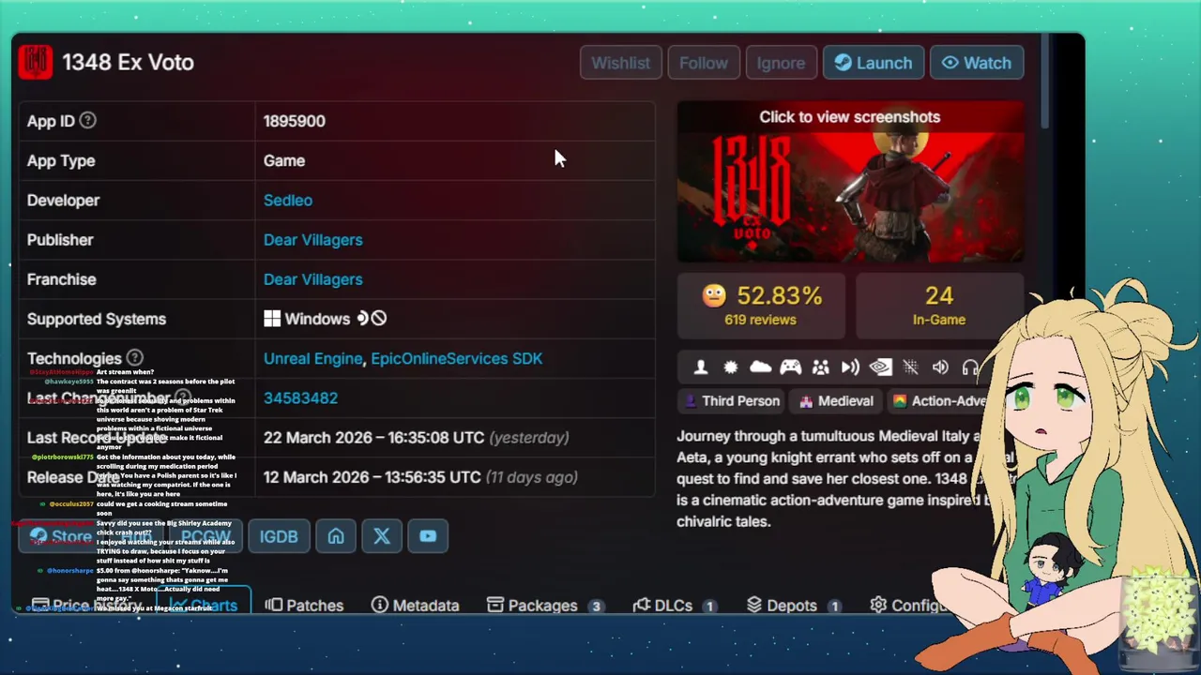Image resolution: width=1201 pixels, height=675 pixels.
Task: Open Technologies help question mark
Action: point(134,357)
